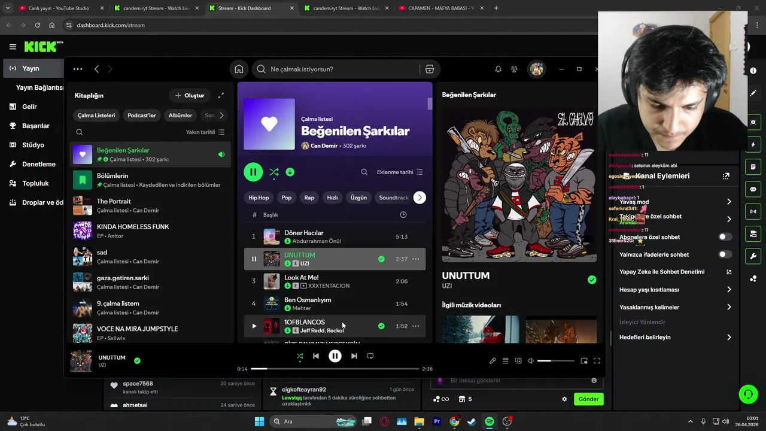The image size is (766, 431).
Task: Expand Yasaklanmış kelimeler options
Action: point(729,307)
